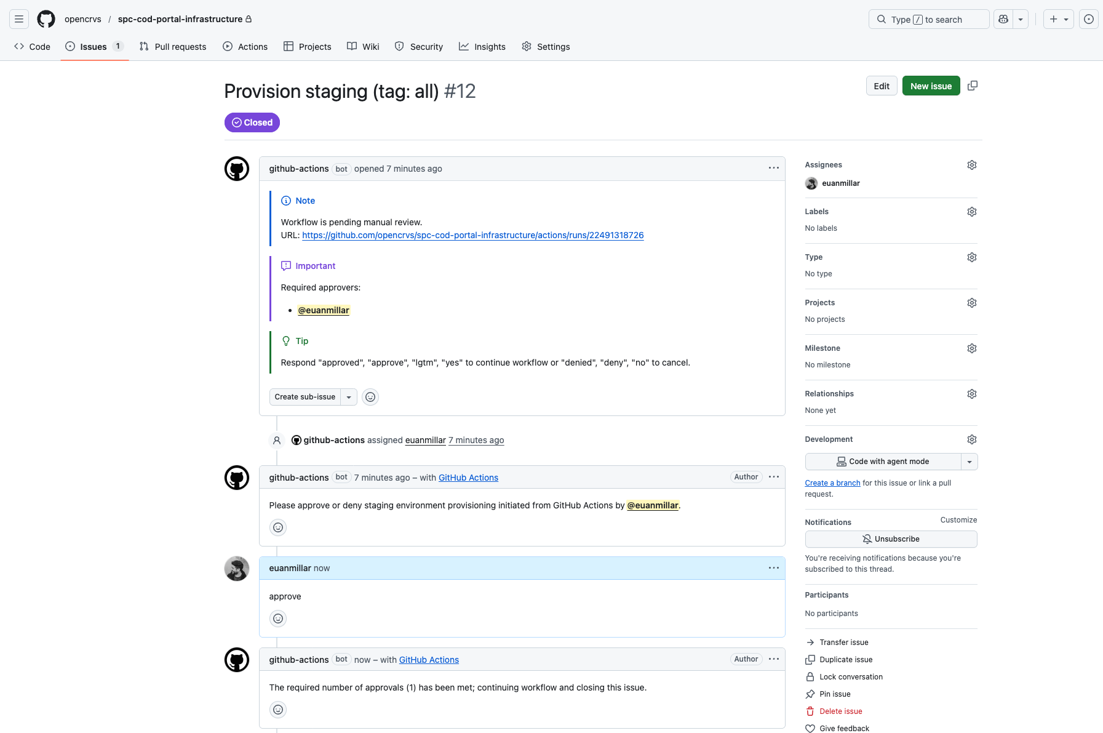This screenshot has height=733, width=1103.
Task: Edit Labels with the gear icon
Action: coord(972,212)
